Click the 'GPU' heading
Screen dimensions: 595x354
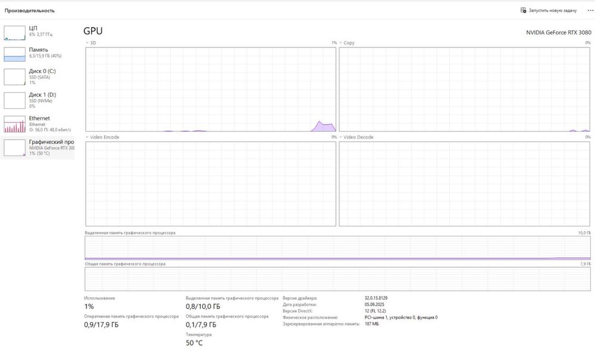pyautogui.click(x=93, y=31)
